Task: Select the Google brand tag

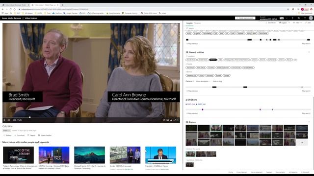Action: pyautogui.click(x=227, y=75)
